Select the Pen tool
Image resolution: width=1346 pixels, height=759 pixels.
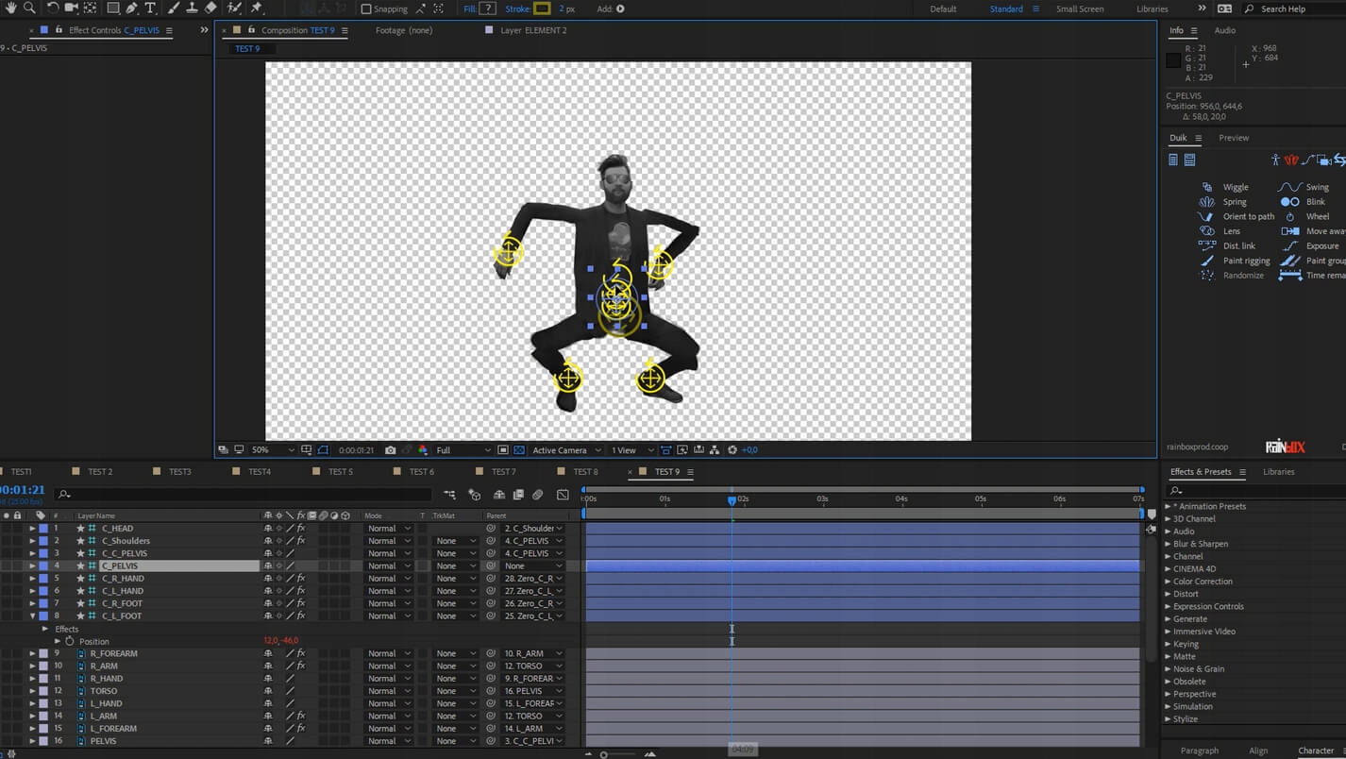click(x=131, y=8)
